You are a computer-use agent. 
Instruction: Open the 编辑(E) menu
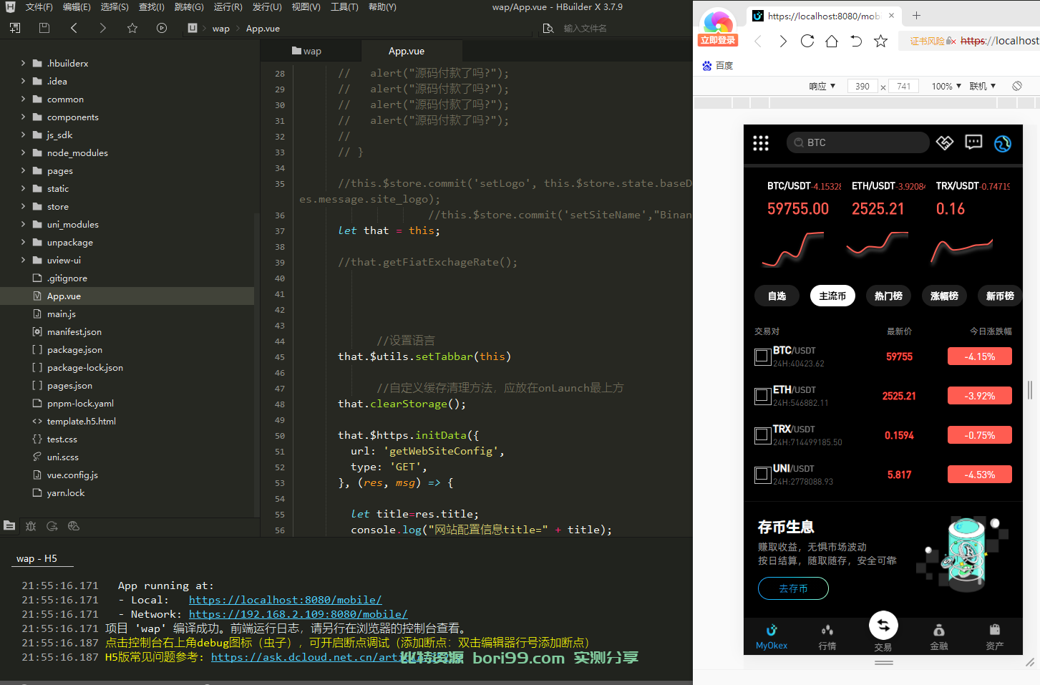tap(77, 7)
